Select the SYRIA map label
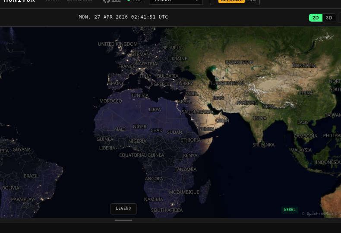Screen dimensions: 341x233 pos(191,94)
